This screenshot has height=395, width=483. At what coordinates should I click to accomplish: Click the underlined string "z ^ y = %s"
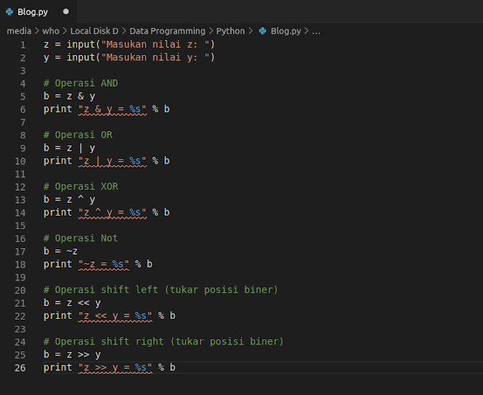[x=112, y=213]
